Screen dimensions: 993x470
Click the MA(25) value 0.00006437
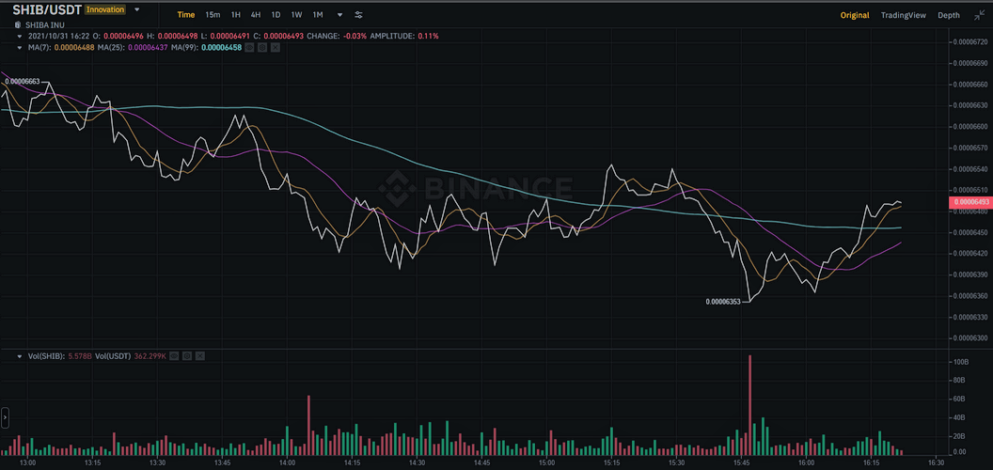(x=148, y=48)
